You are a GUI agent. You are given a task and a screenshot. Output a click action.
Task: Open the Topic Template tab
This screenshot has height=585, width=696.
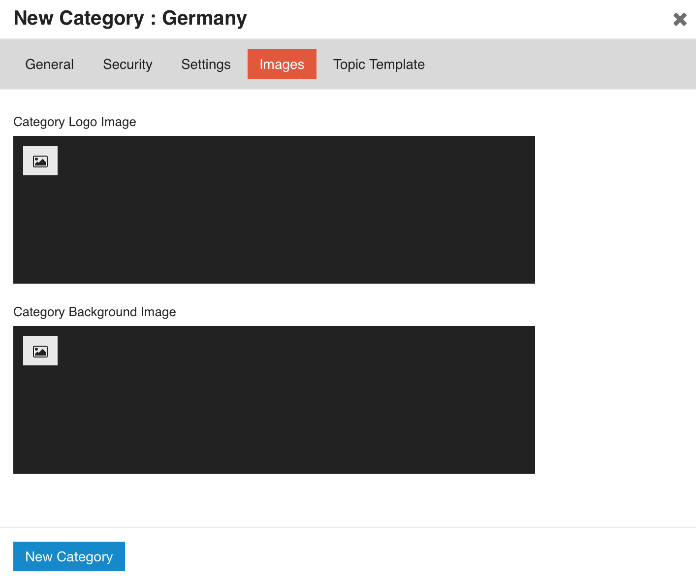[379, 64]
